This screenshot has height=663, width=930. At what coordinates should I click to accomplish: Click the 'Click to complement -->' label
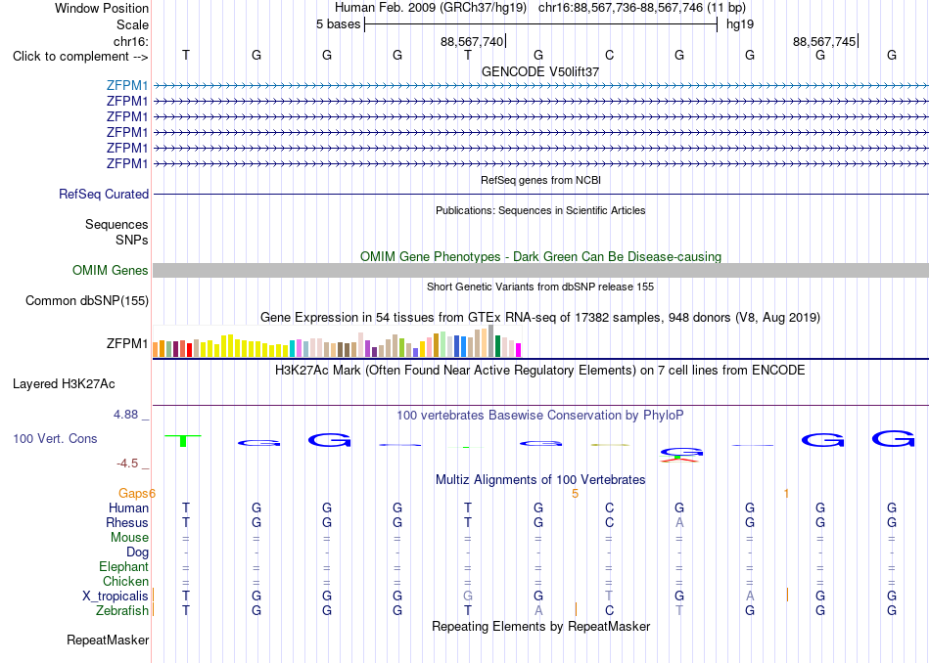click(80, 57)
